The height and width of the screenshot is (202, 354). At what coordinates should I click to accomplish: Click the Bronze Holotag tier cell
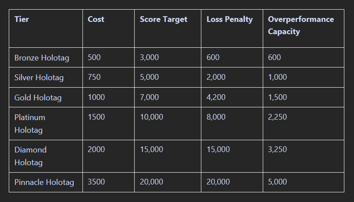(42, 57)
